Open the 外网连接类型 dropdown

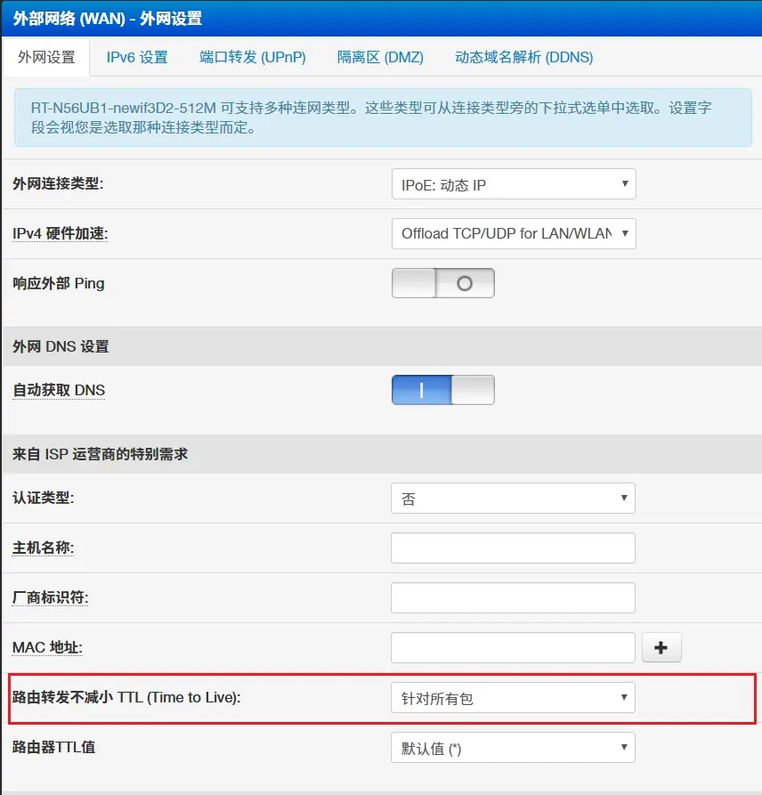513,185
